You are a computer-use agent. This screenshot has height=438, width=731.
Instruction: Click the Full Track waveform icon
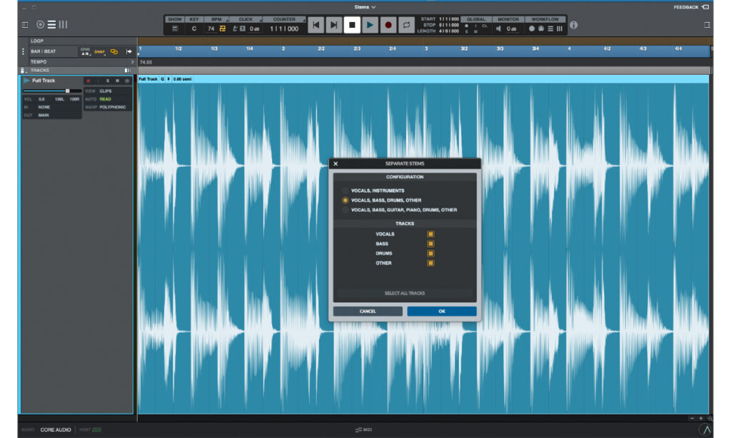26,81
